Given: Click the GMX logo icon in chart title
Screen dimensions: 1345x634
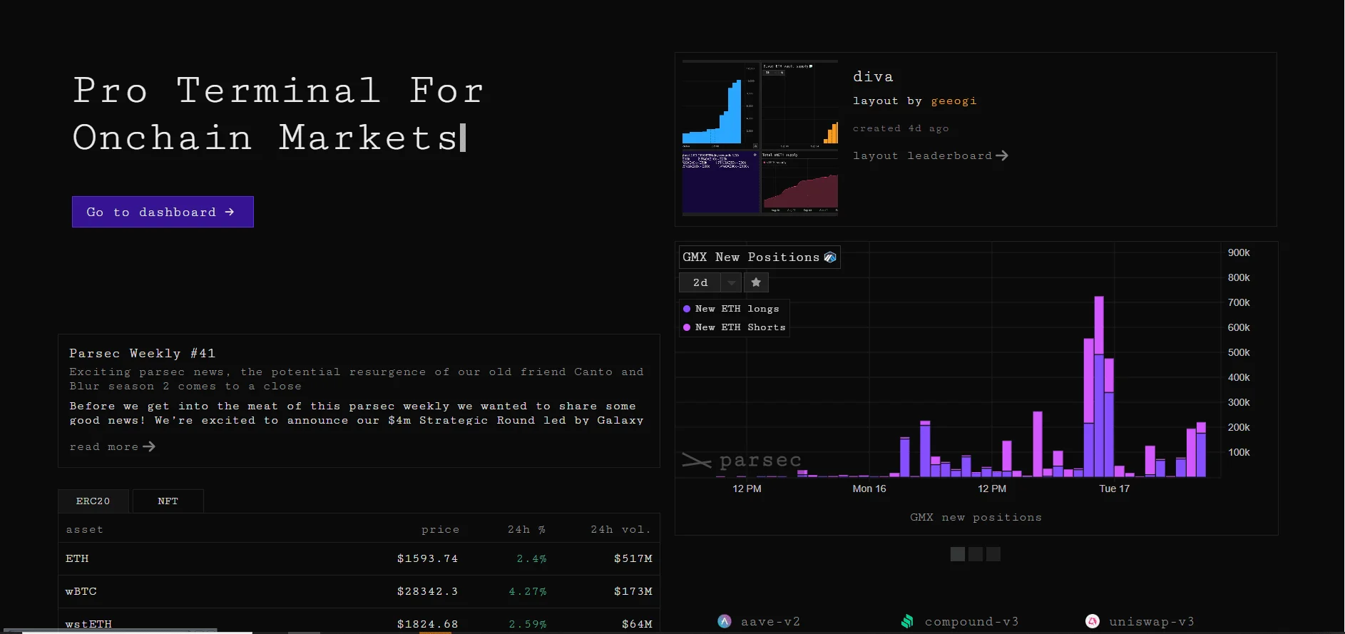Looking at the screenshot, I should 830,257.
